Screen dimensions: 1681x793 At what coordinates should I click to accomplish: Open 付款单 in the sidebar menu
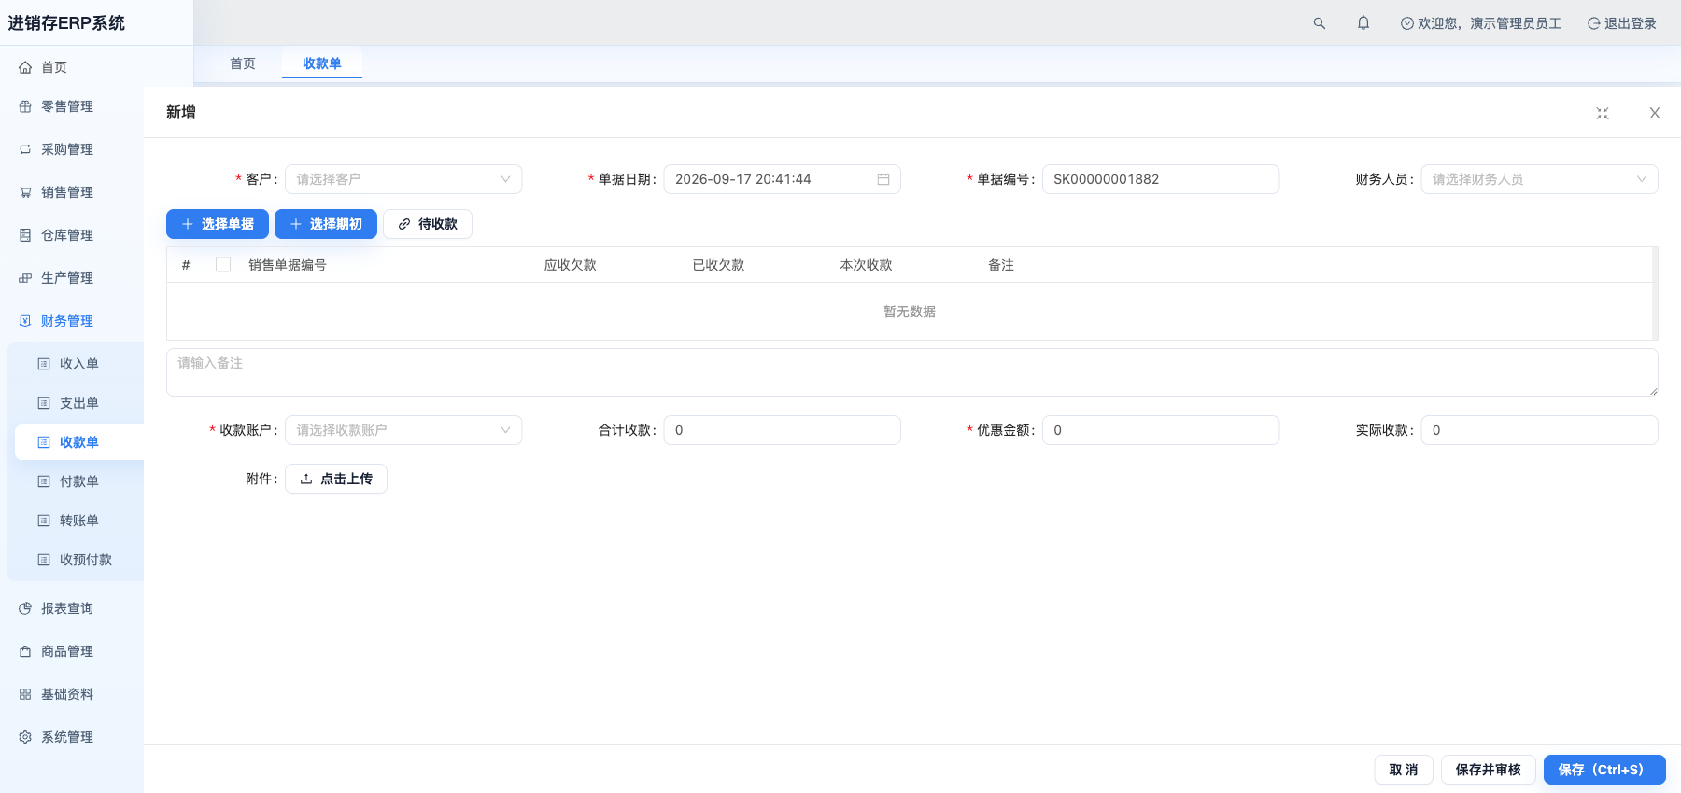pos(79,481)
